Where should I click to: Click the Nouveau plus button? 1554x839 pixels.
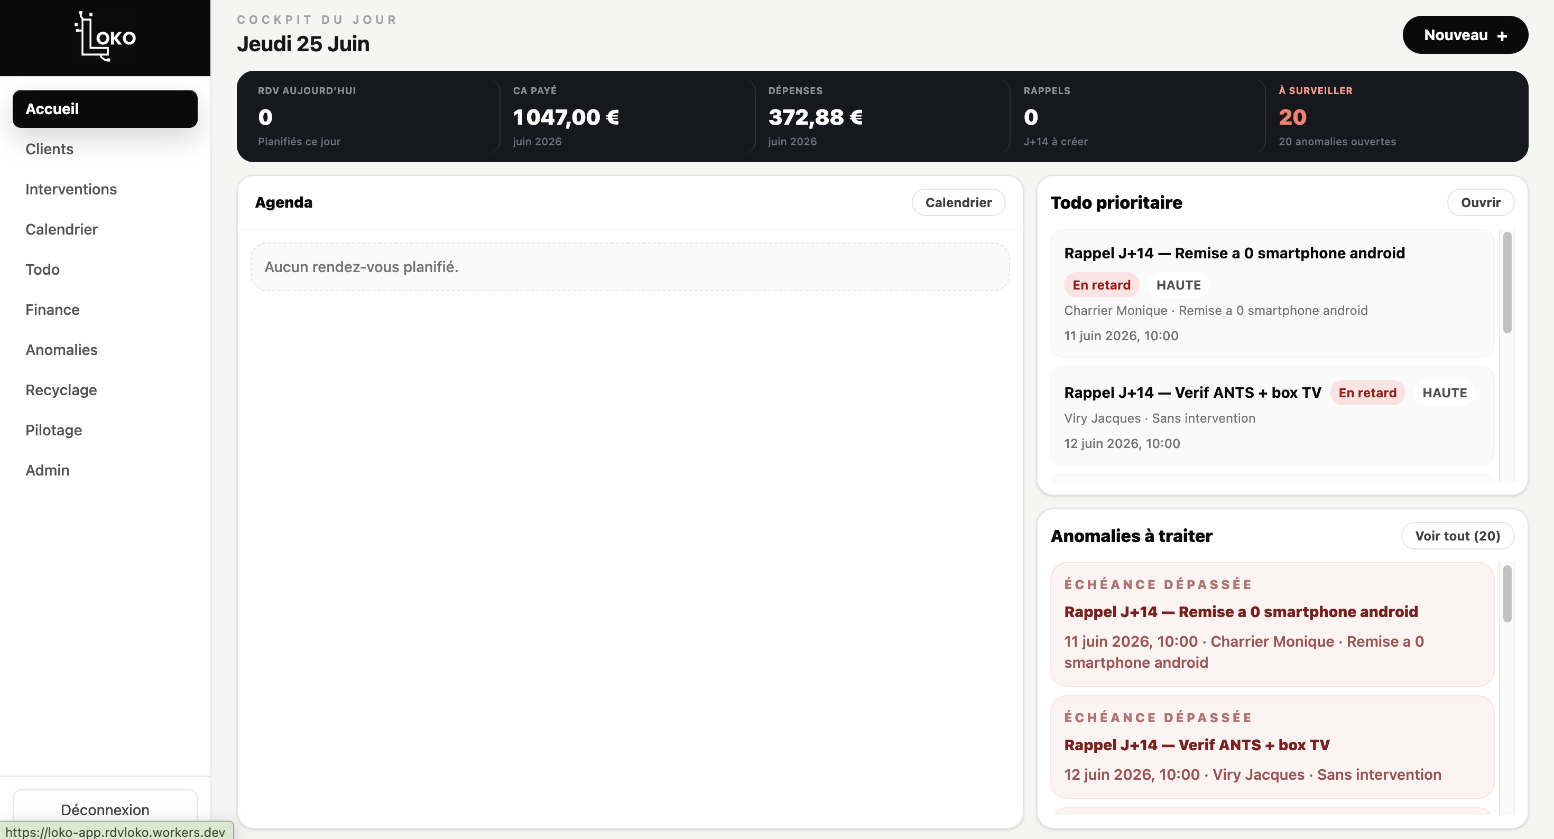(1465, 35)
